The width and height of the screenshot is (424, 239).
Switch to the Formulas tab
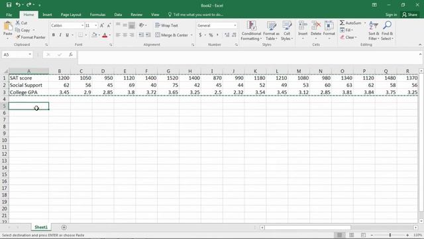97,15
